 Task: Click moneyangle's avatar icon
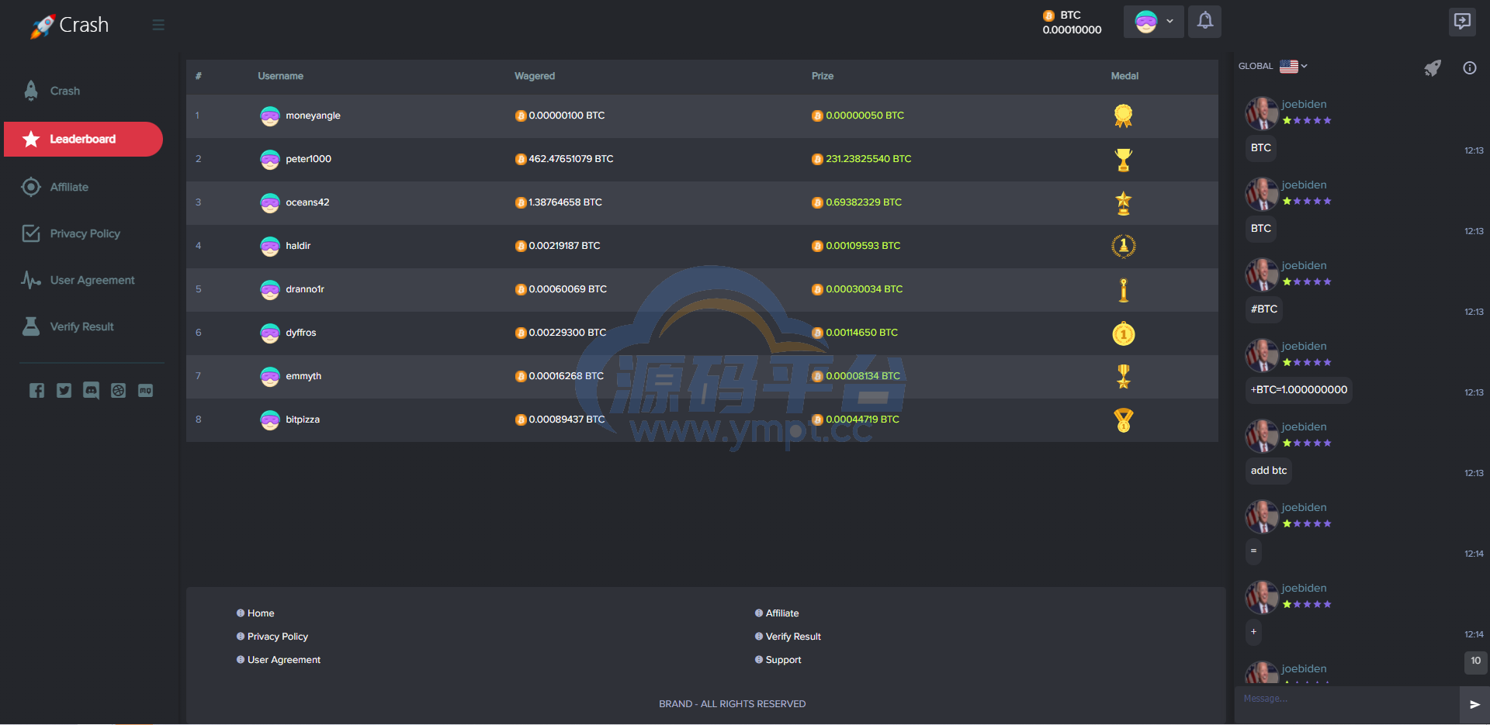point(269,116)
